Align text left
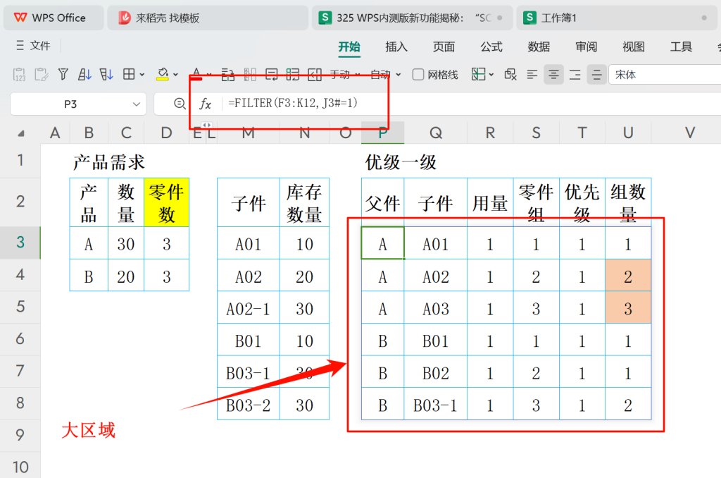Image resolution: width=721 pixels, height=478 pixels. click(x=532, y=75)
